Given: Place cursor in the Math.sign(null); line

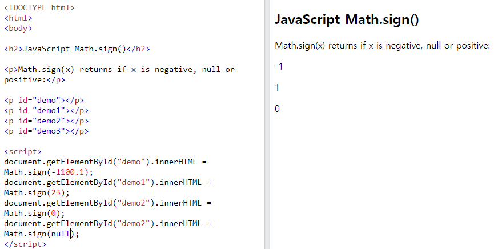Looking at the screenshot, I should click(41, 234).
